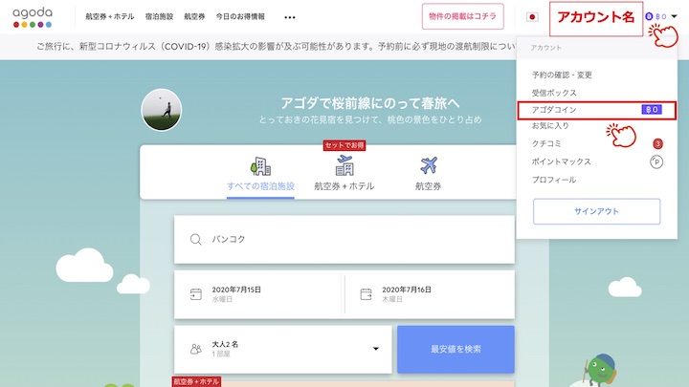Open the three-dots more menu
Screen dimensions: 689x387
coord(290,17)
